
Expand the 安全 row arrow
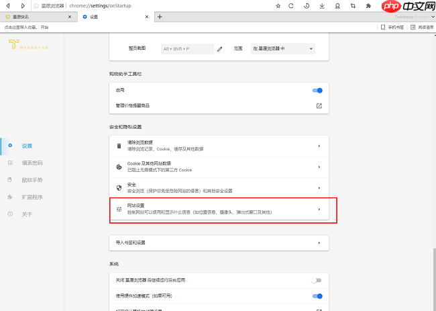pos(319,188)
